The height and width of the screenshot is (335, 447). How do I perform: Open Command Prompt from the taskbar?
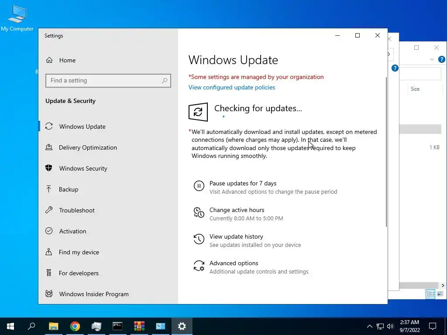pos(117,326)
